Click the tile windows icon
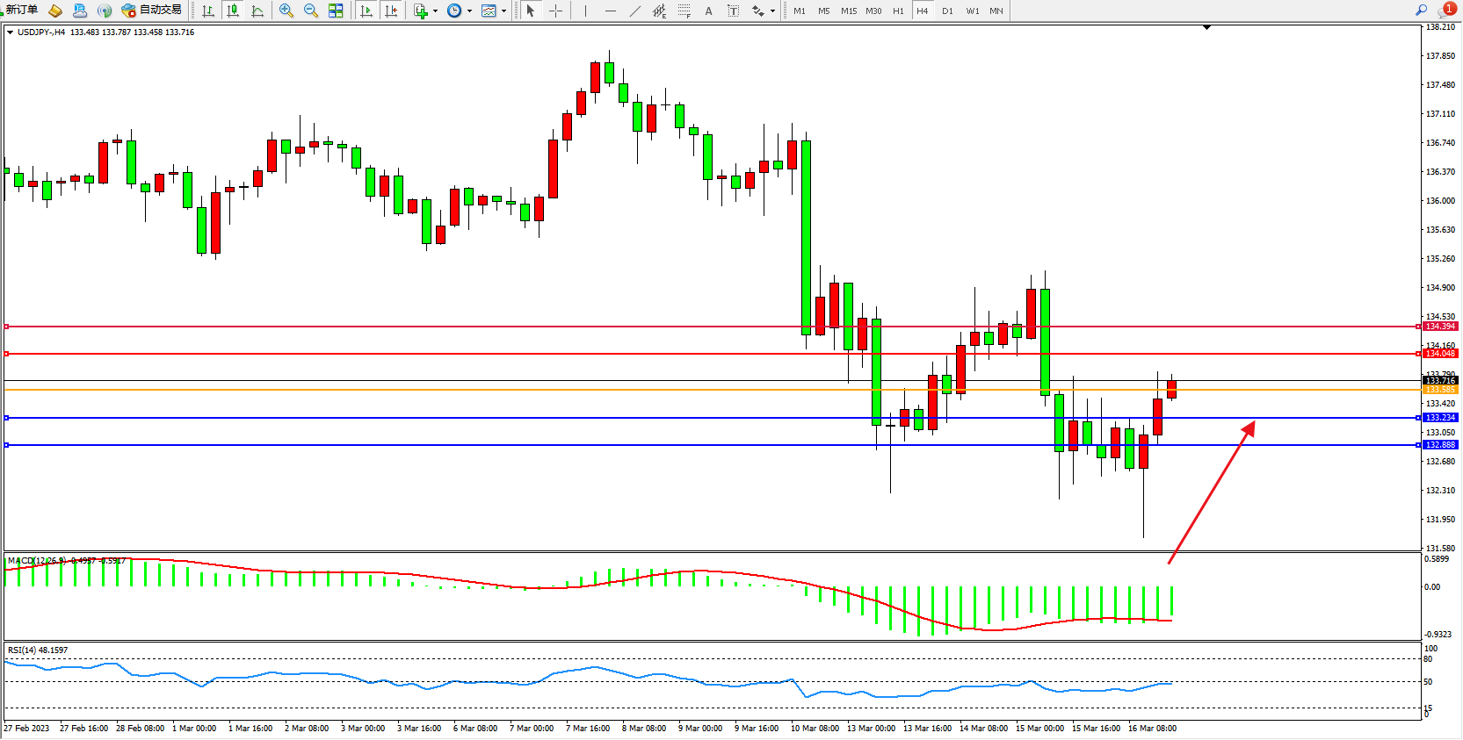1463x740 pixels. click(336, 11)
